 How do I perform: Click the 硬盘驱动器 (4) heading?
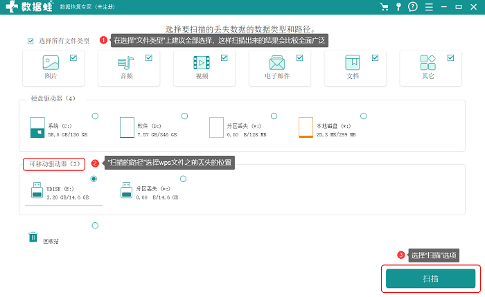point(53,98)
